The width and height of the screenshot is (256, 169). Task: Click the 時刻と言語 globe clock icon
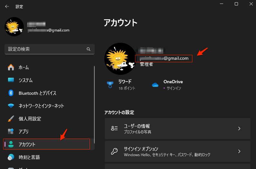[x=11, y=157]
